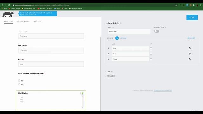The image size is (203, 114).
Task: Select the No radio button
Action: point(19,85)
